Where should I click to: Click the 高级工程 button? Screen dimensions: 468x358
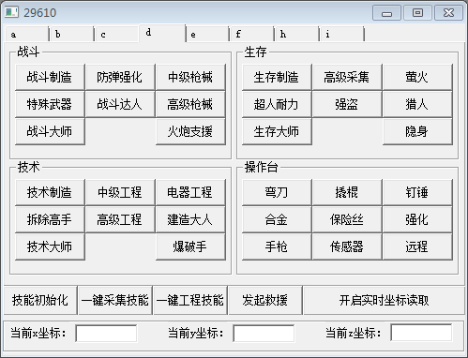coord(120,219)
